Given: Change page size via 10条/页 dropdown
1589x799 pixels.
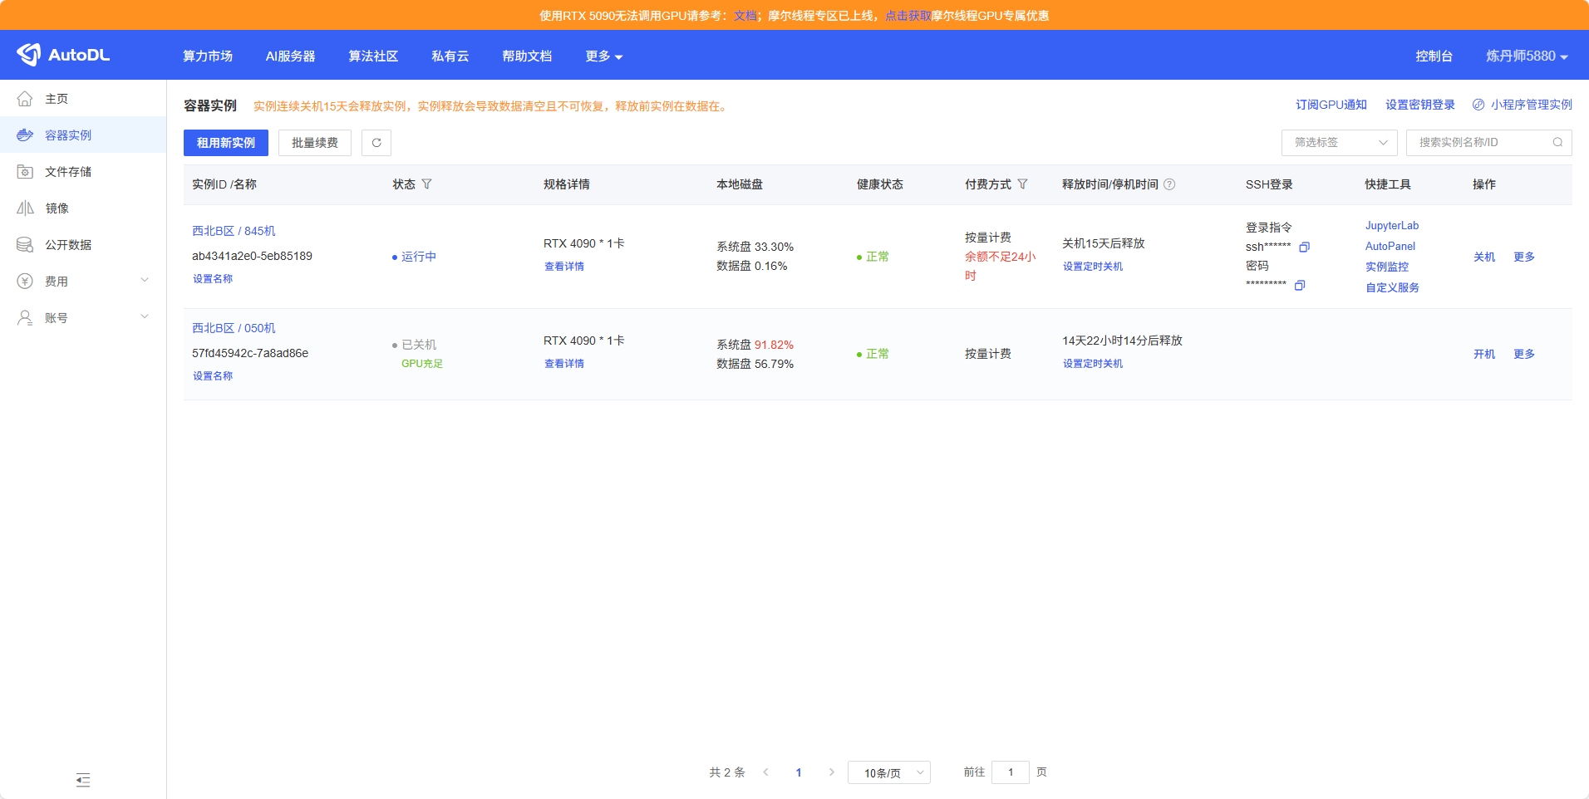Looking at the screenshot, I should click(888, 772).
